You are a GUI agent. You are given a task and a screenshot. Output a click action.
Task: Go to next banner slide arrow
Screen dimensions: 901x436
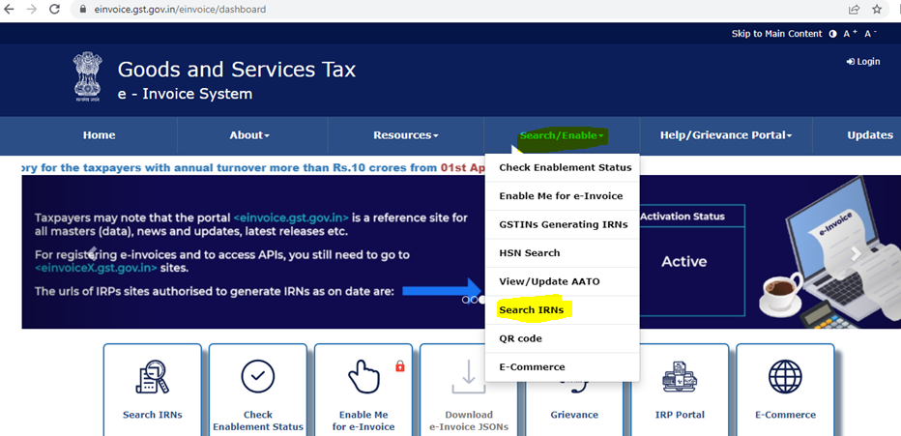click(x=855, y=253)
